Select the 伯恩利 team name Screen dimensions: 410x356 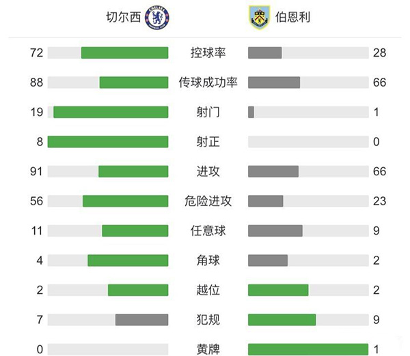click(288, 17)
